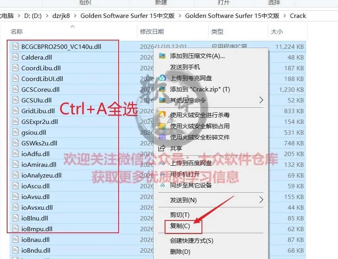The width and height of the screenshot is (338, 259).
Task: Click the ioAscu.dll file icon
Action: coord(15,186)
